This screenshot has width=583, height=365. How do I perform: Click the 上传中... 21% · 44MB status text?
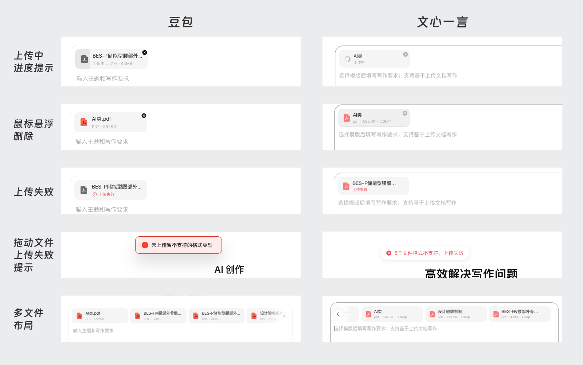tap(112, 63)
